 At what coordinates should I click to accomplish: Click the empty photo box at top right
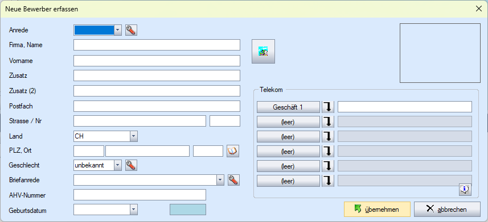point(440,53)
